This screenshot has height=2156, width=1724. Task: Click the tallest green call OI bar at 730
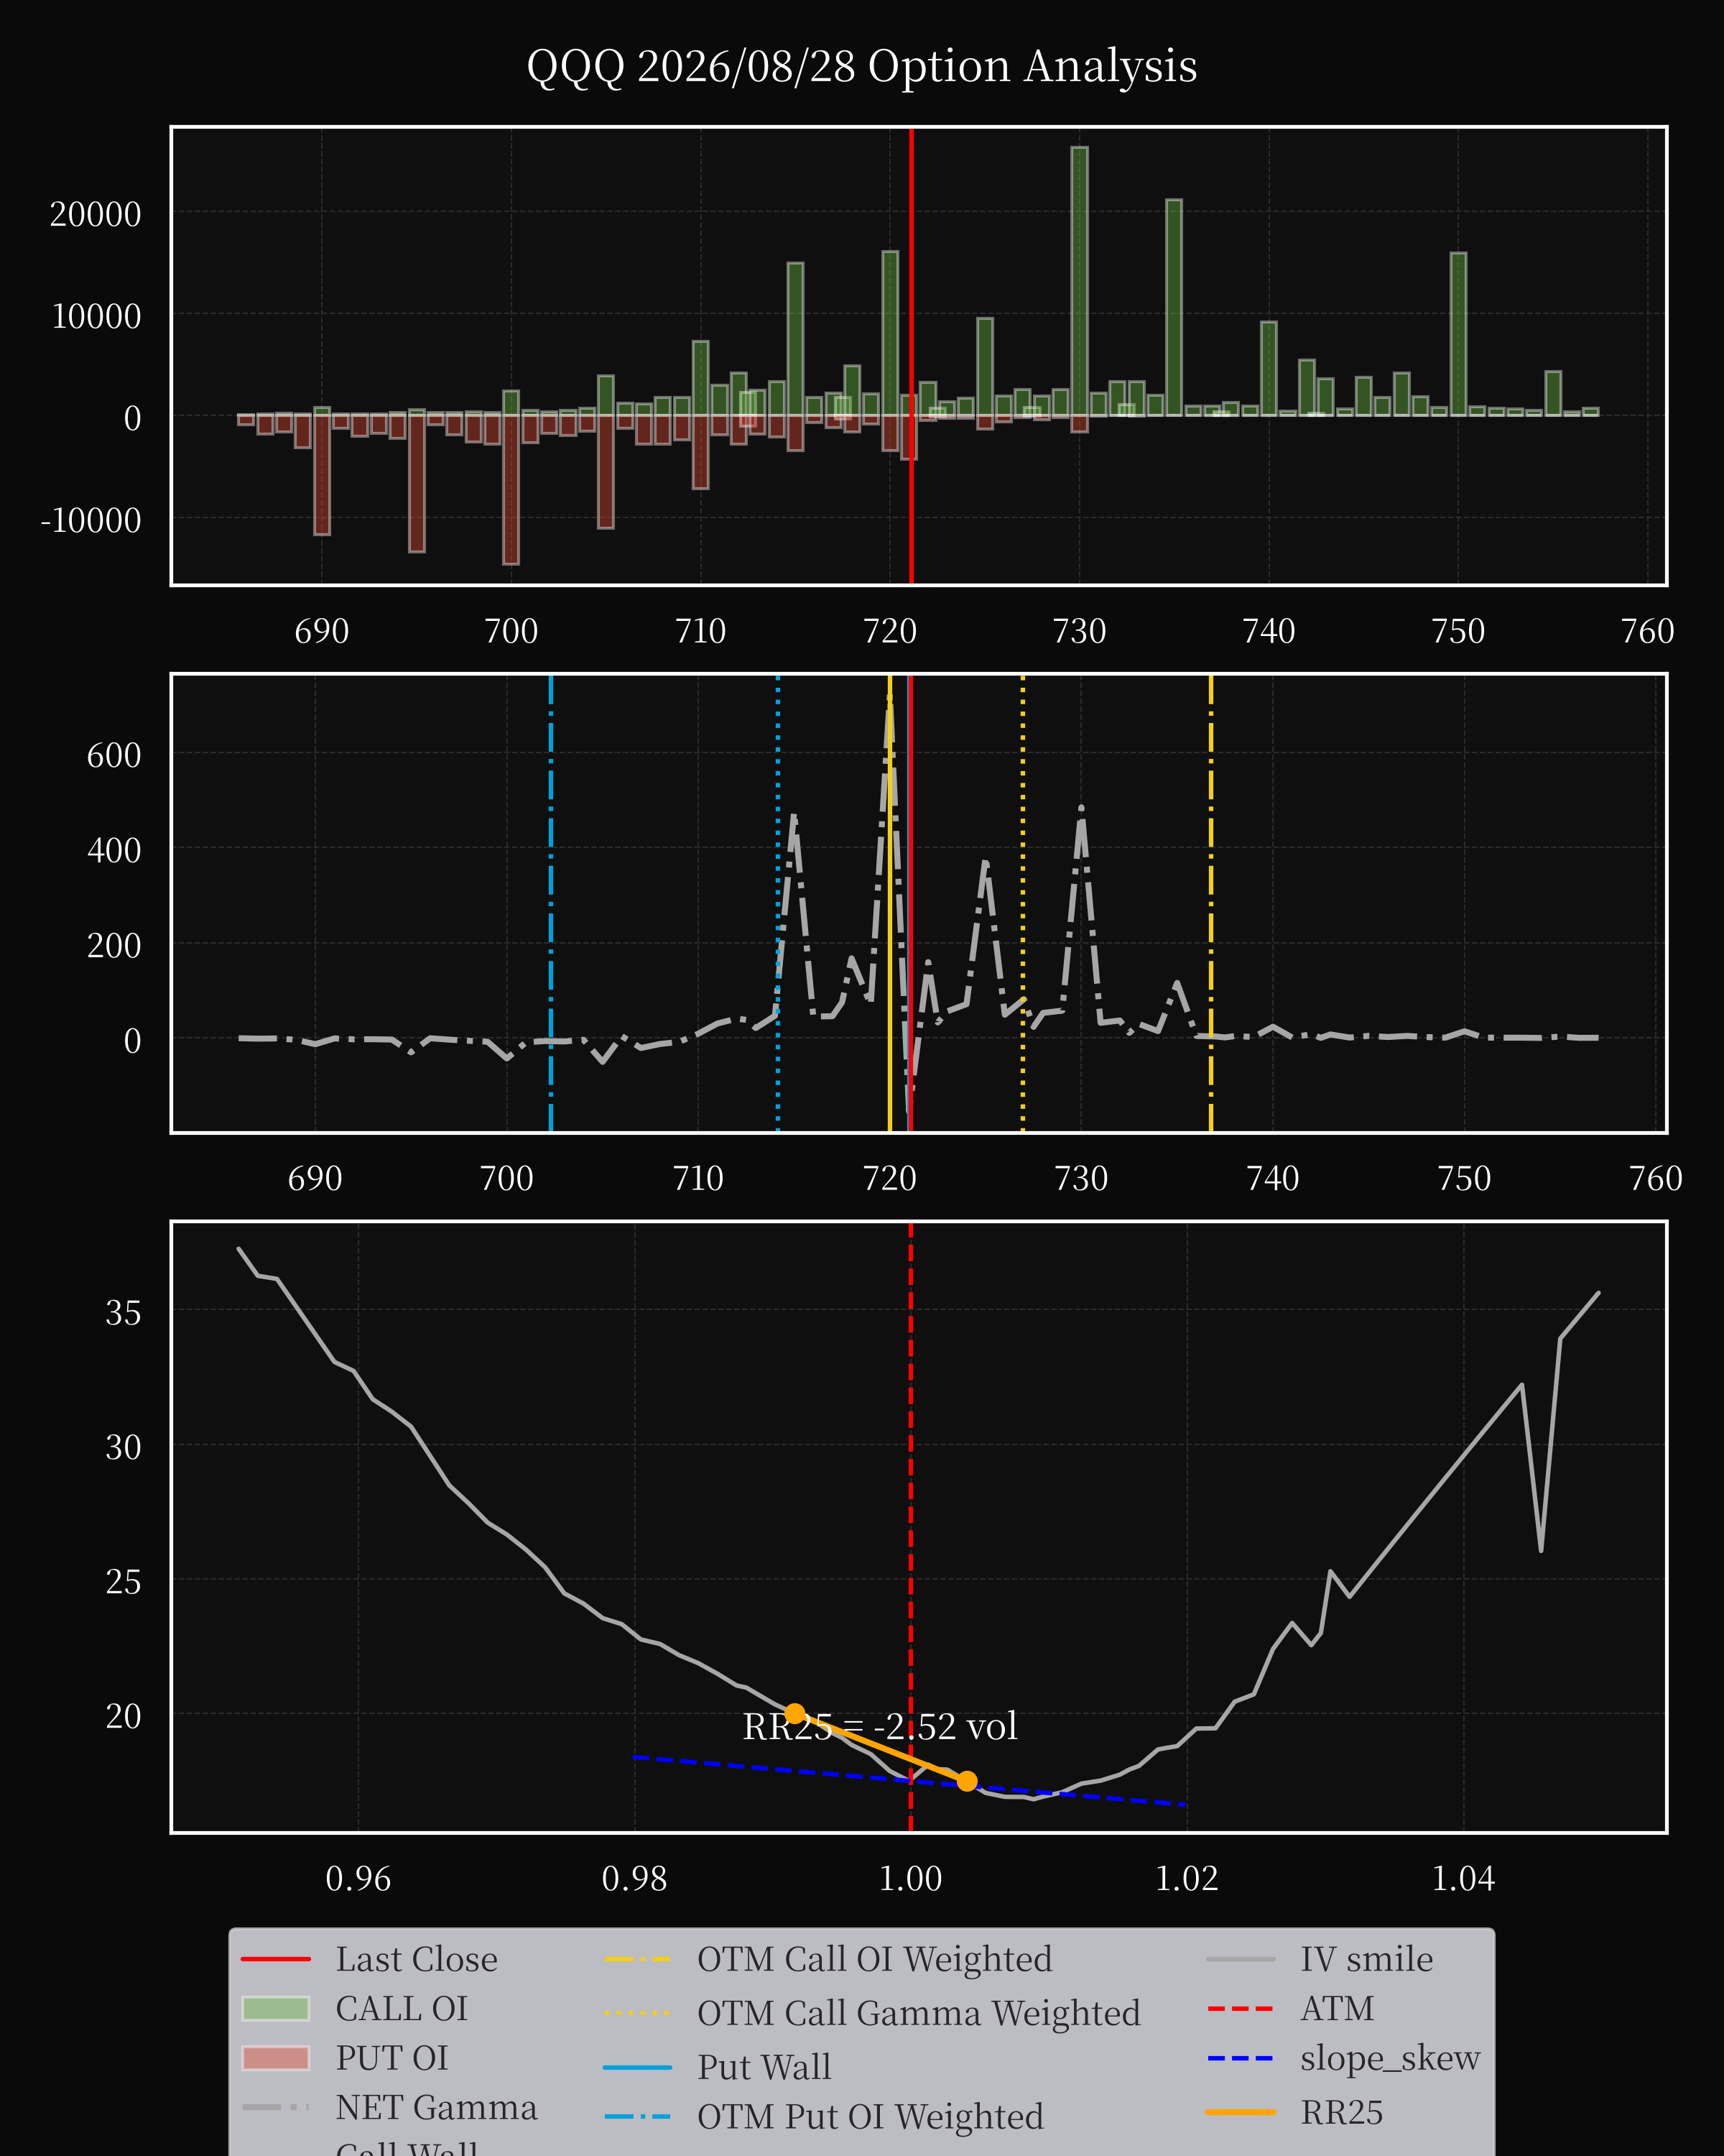point(1080,281)
